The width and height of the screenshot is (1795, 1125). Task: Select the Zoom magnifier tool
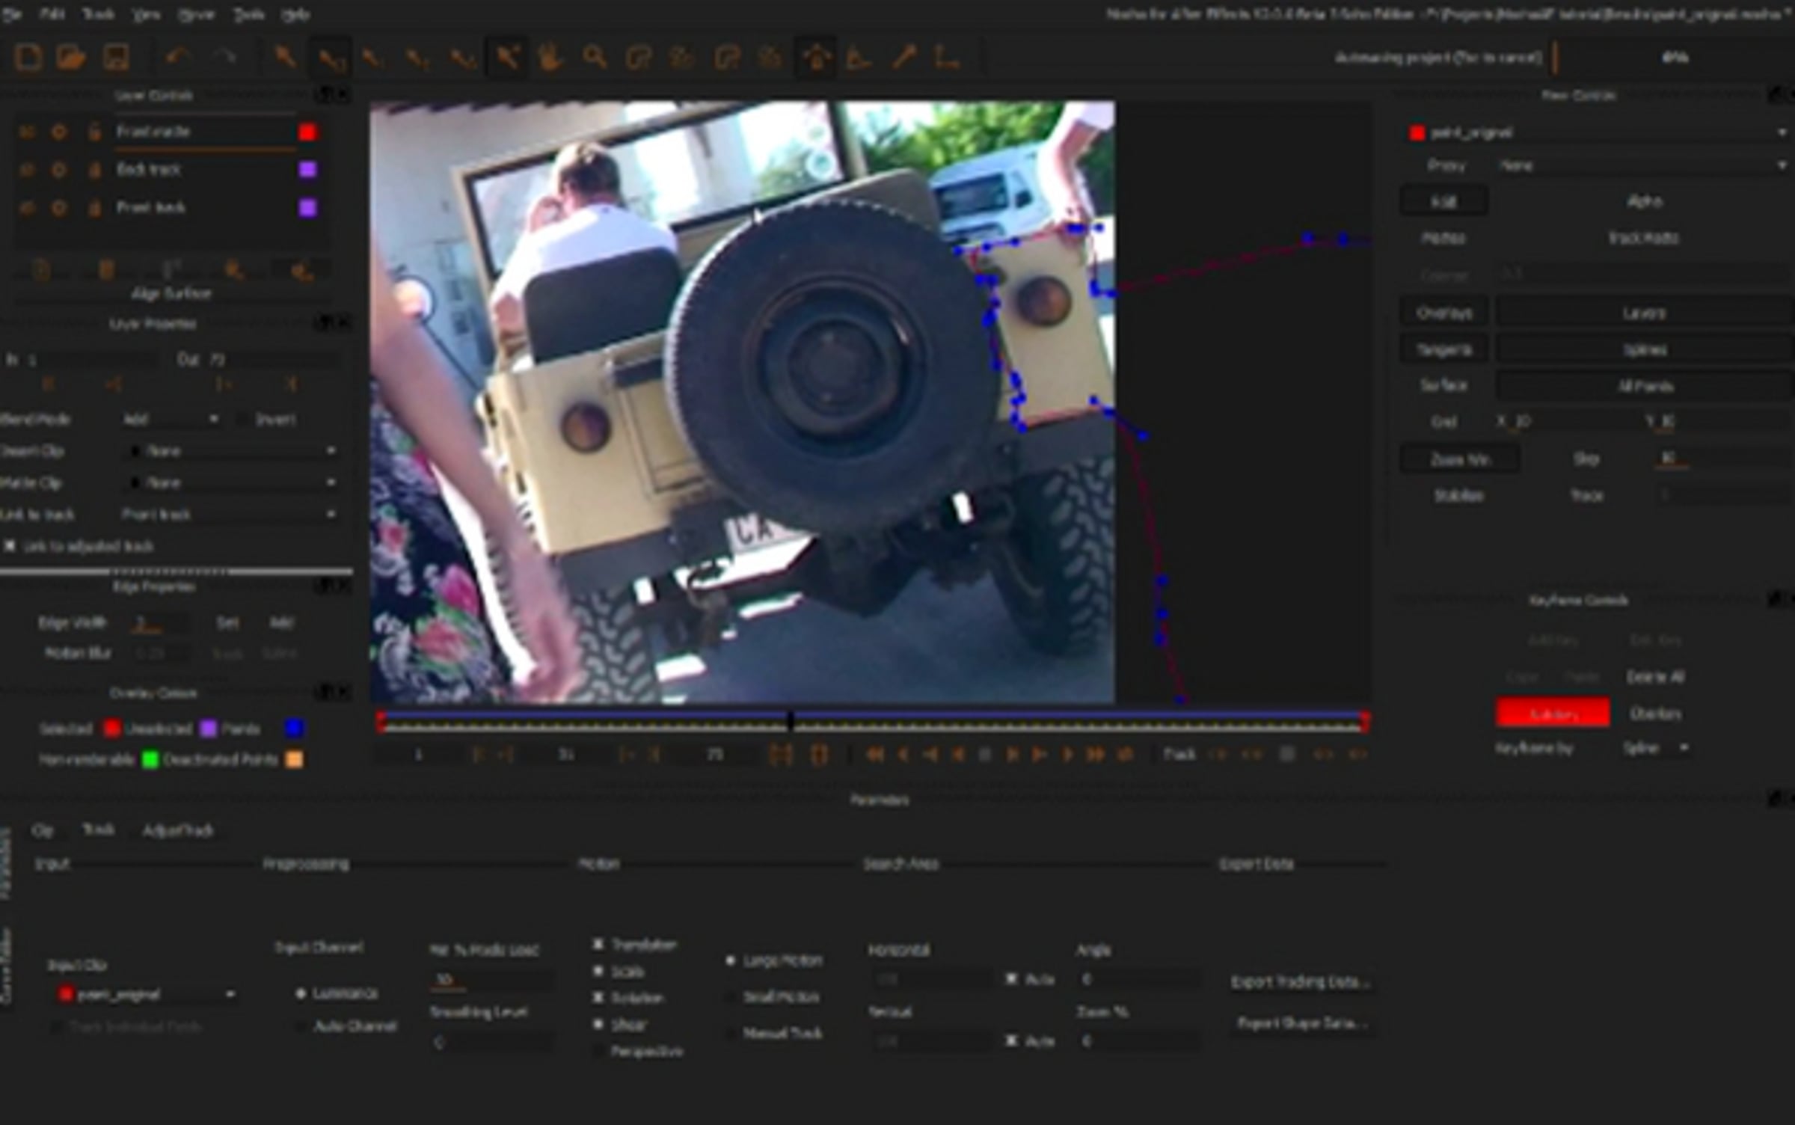(595, 58)
